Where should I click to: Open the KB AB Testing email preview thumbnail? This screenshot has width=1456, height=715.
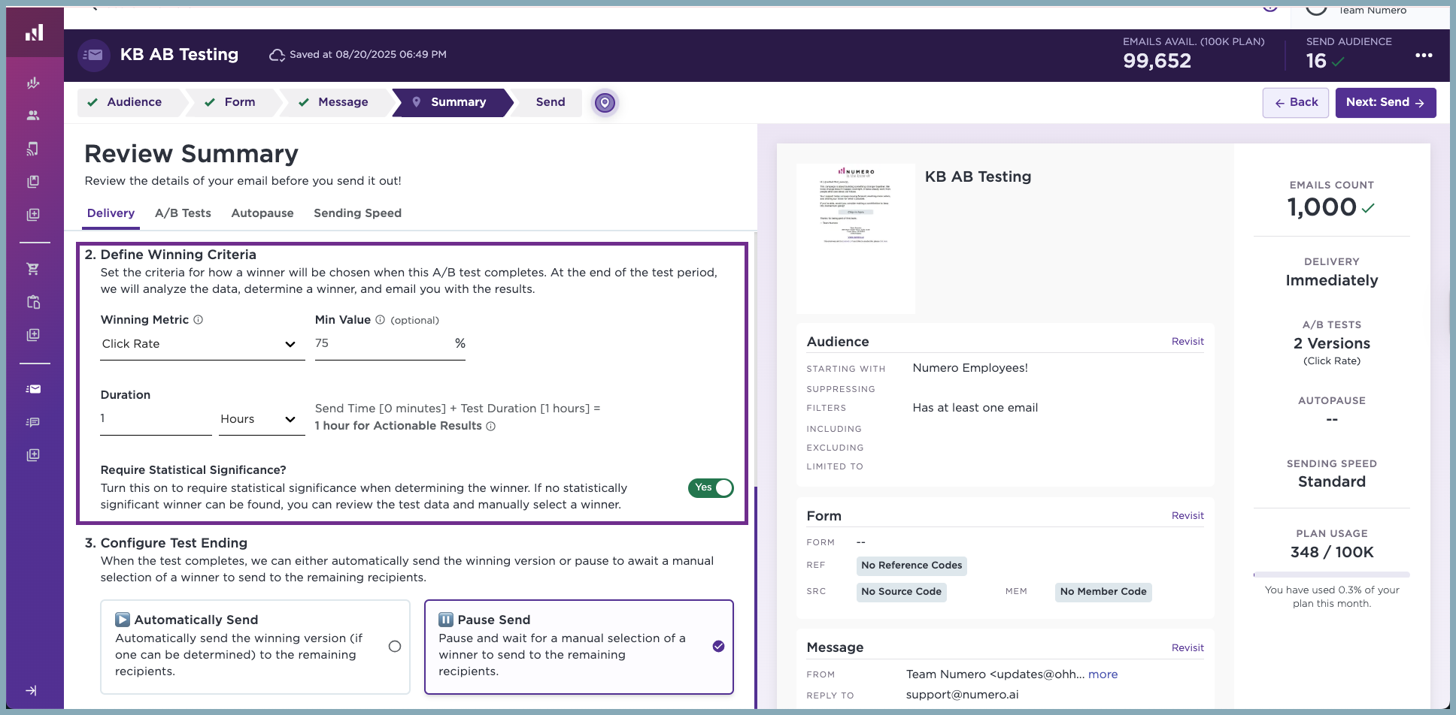856,239
